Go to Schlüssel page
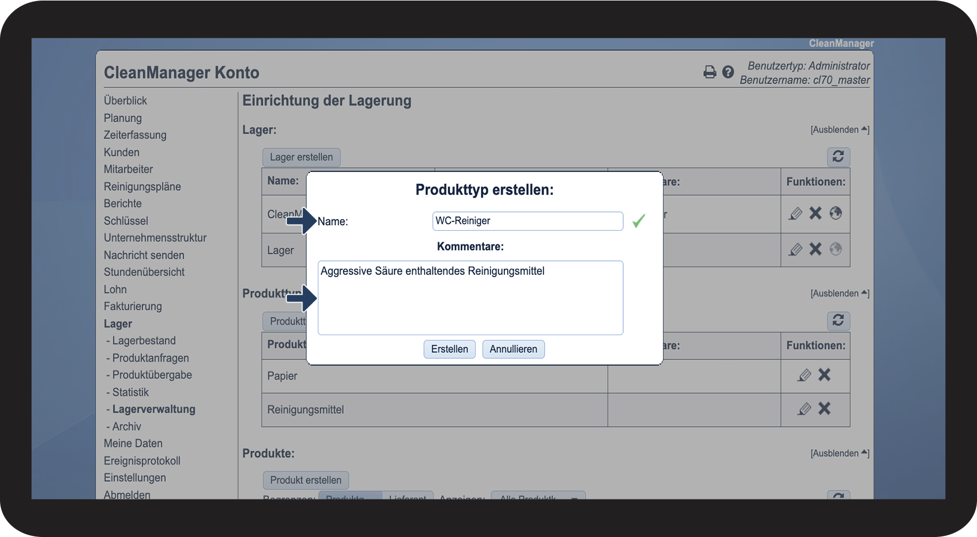 (x=126, y=221)
